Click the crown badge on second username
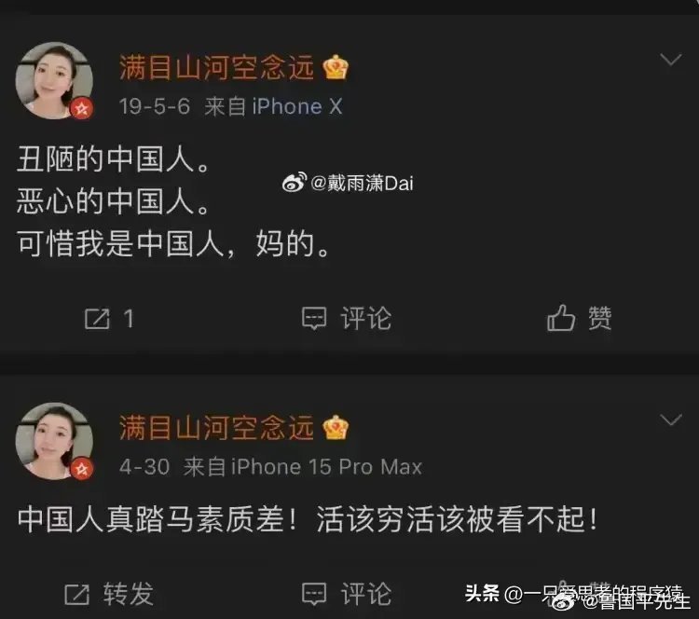This screenshot has width=699, height=619. click(336, 428)
